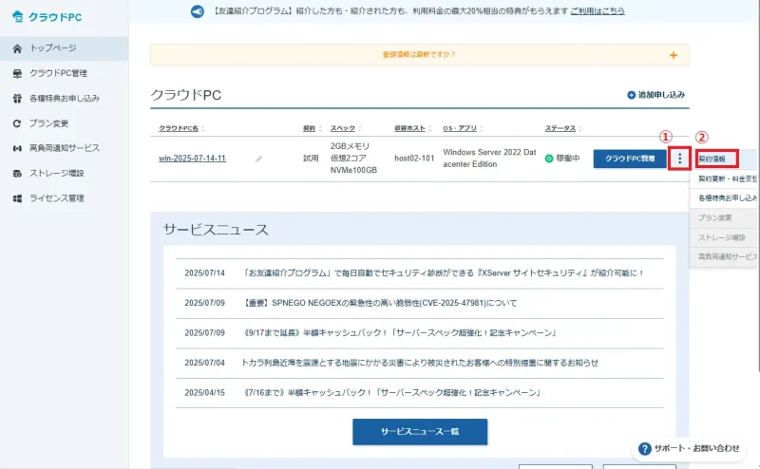Click the megaphone announcement icon in top banner
The height and width of the screenshot is (469, 760).
pos(197,11)
